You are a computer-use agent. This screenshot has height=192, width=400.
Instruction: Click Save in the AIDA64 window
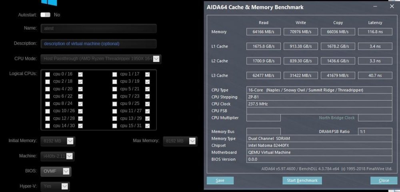point(220,180)
